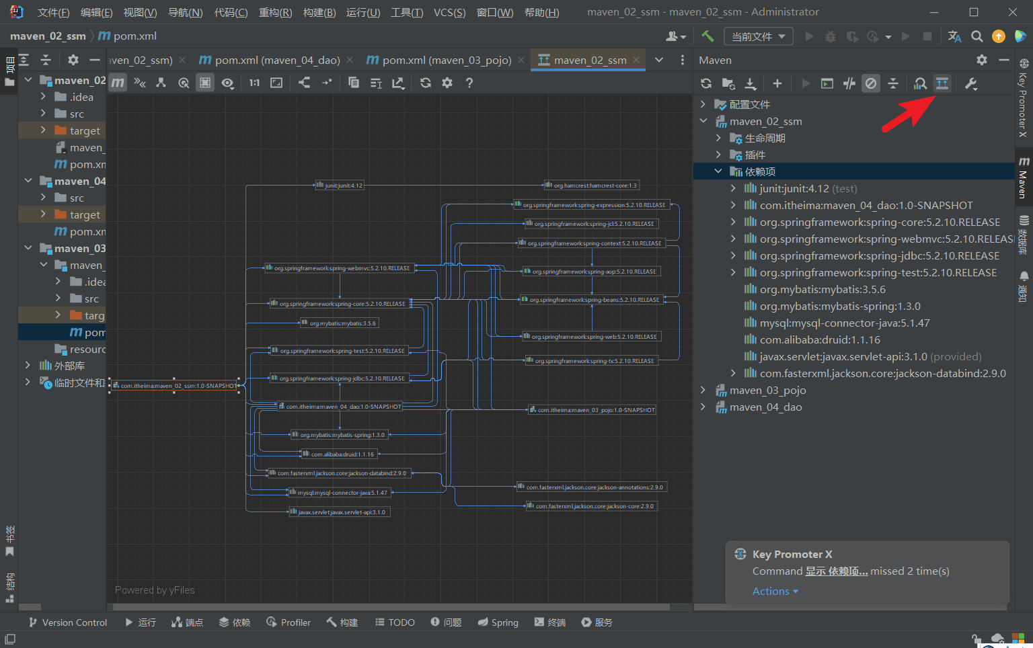Open the 当前文件 run configuration dropdown

click(758, 36)
